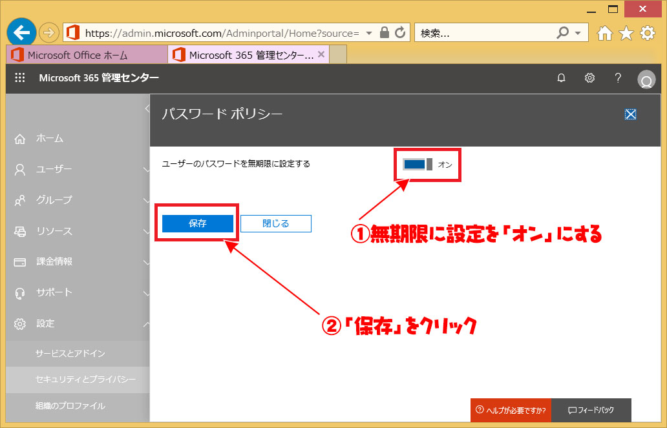The width and height of the screenshot is (667, 428).
Task: Click the ホーム house icon in sidebar
Action: pos(20,139)
